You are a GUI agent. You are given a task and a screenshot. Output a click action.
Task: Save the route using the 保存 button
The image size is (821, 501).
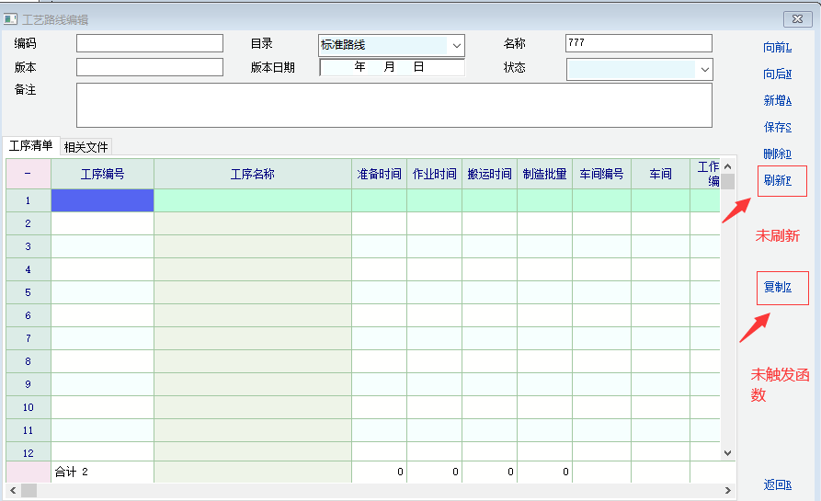(x=777, y=128)
